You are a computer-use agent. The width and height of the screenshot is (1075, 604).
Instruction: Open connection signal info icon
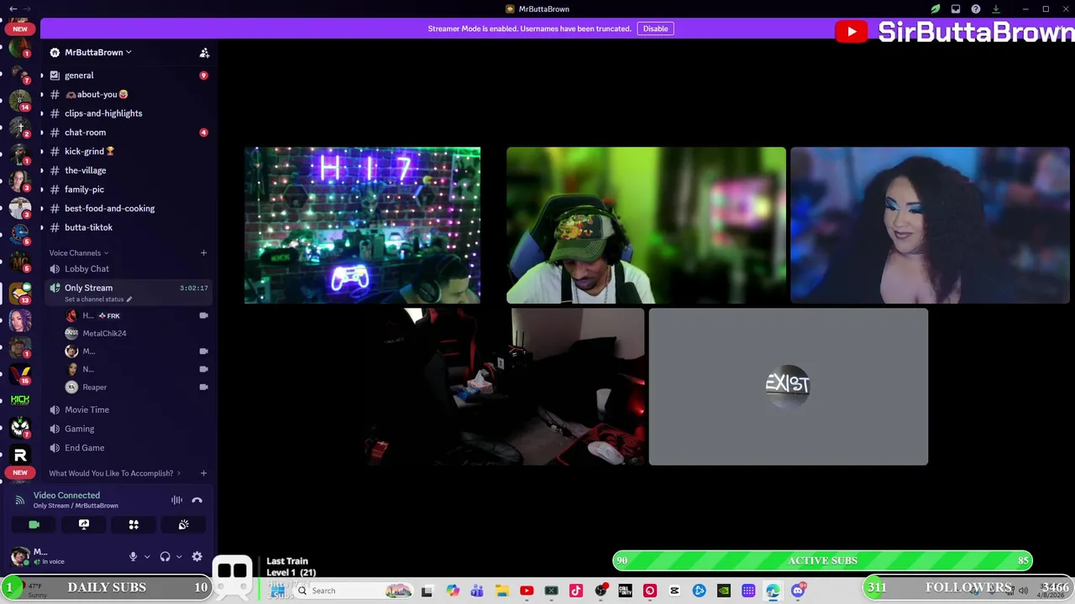[x=20, y=500]
